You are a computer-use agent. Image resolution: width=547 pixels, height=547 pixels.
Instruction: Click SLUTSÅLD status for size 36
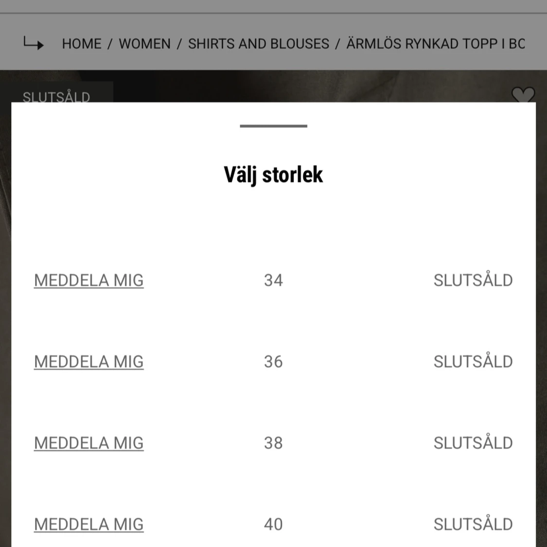point(473,361)
